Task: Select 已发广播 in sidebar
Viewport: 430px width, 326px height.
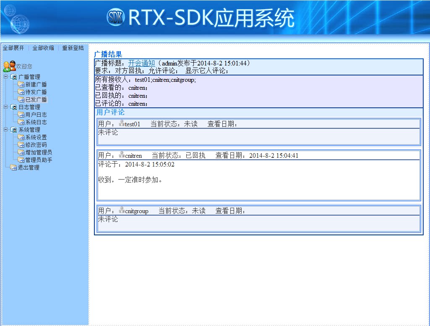Action: [x=36, y=99]
